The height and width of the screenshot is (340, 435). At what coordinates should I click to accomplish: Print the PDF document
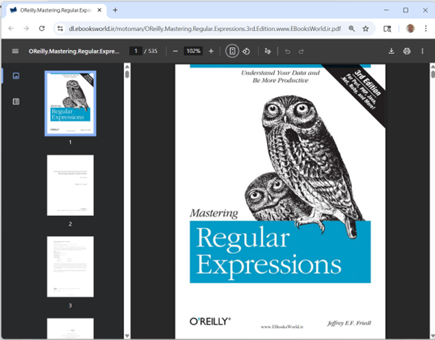coord(406,51)
